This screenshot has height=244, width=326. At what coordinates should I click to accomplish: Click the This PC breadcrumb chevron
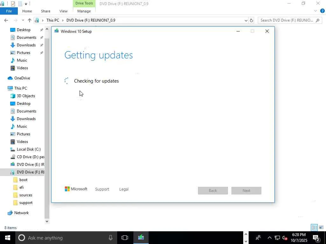63,20
